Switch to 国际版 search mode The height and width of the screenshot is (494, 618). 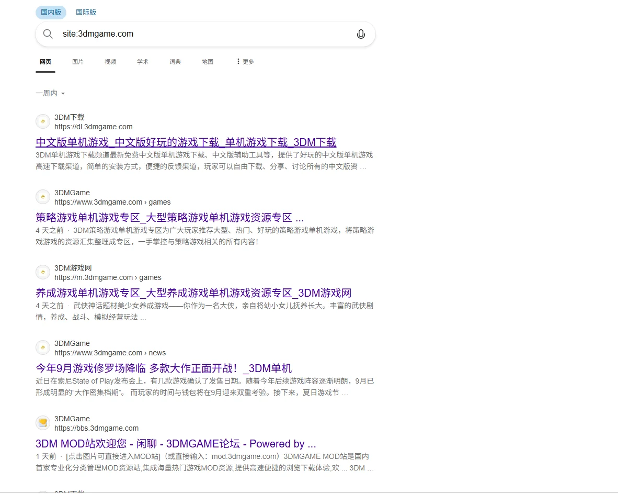pyautogui.click(x=86, y=12)
